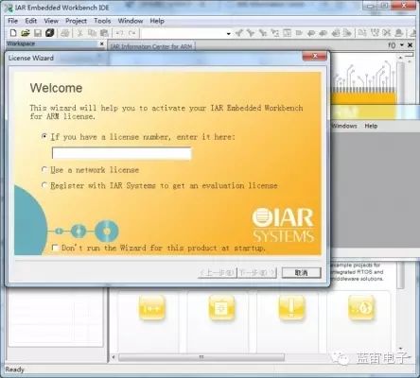Click the yellow 1-2-3 Information Center icon

click(151, 308)
